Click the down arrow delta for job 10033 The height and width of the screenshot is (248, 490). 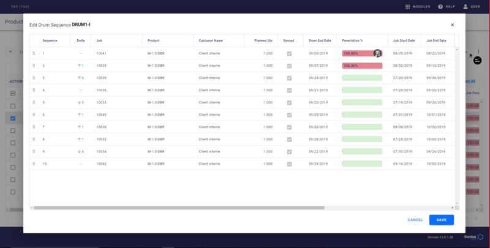[x=81, y=102]
